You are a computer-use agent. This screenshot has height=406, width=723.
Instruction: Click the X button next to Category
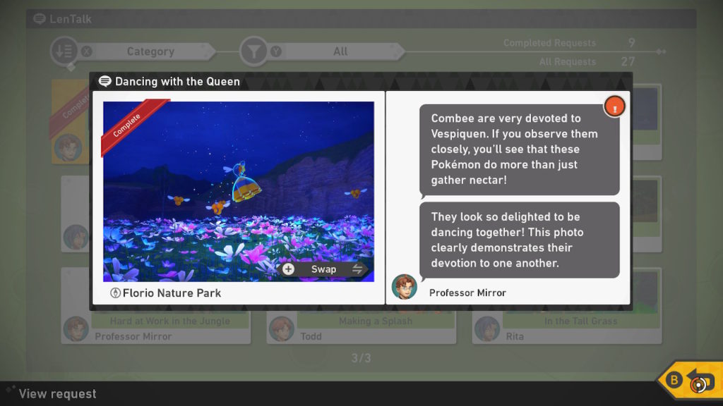pyautogui.click(x=87, y=51)
